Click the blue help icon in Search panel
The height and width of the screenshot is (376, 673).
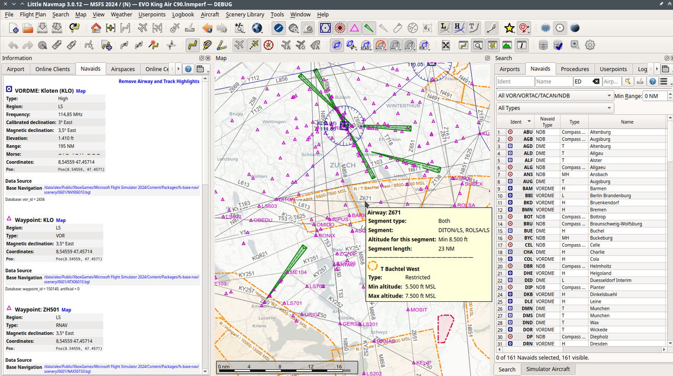(652, 82)
